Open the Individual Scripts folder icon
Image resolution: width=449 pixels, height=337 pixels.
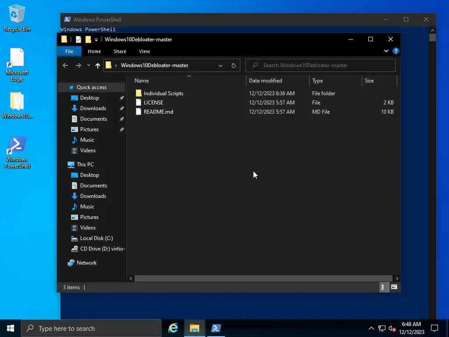139,93
